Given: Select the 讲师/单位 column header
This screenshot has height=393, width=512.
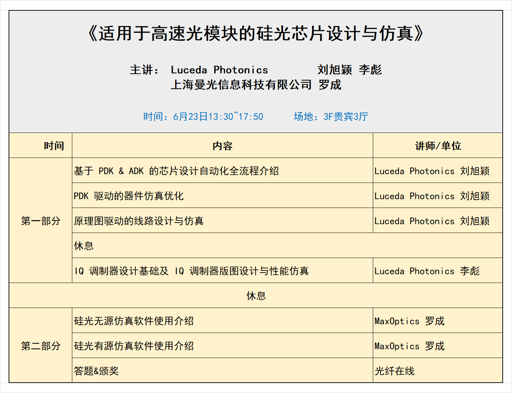Looking at the screenshot, I should pos(438,145).
